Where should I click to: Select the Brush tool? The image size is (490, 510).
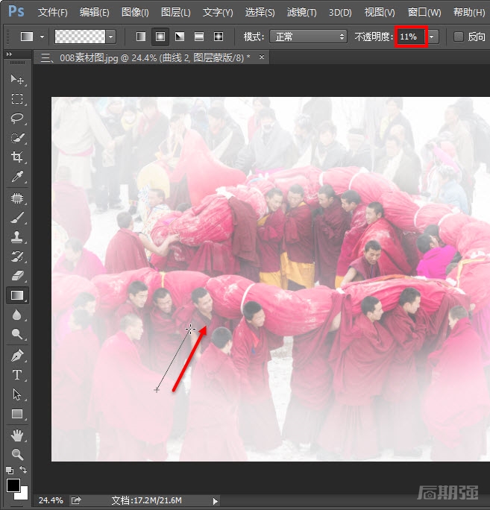(17, 218)
